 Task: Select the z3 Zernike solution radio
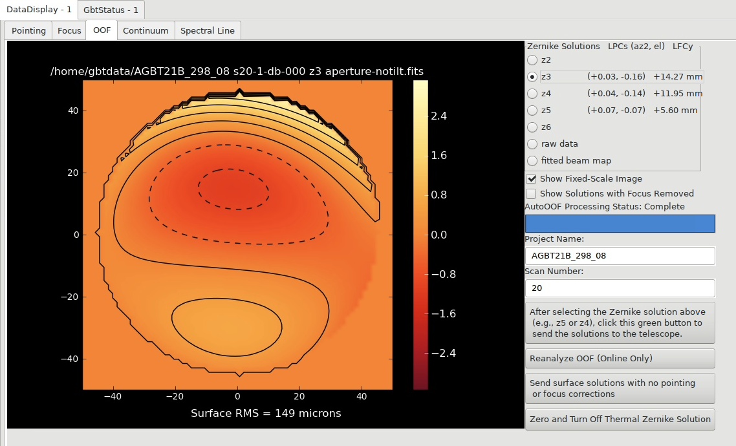(532, 76)
